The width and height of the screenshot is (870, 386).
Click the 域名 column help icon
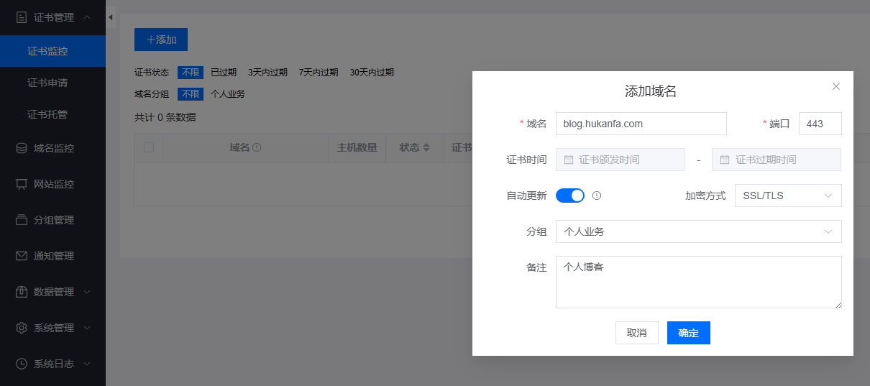click(x=257, y=147)
